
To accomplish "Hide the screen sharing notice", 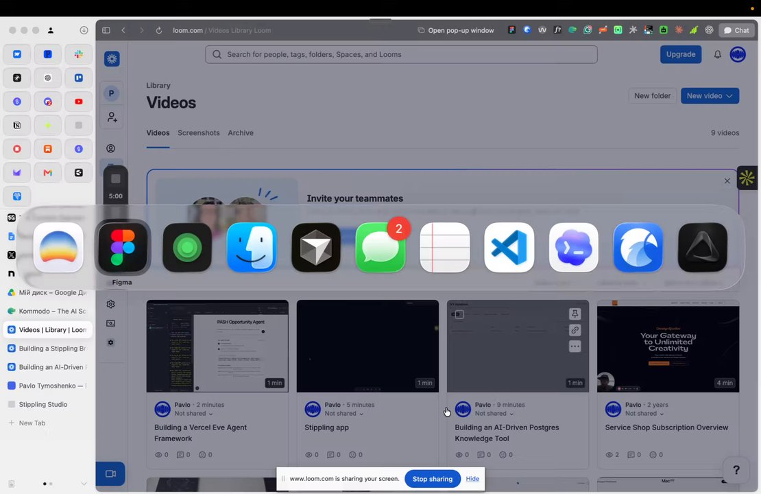I will coord(472,479).
